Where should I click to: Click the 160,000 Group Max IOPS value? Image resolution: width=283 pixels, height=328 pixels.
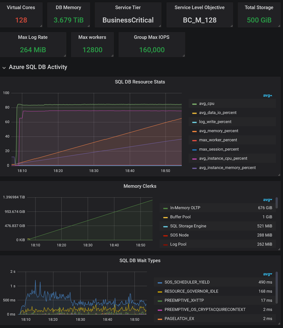[152, 50]
